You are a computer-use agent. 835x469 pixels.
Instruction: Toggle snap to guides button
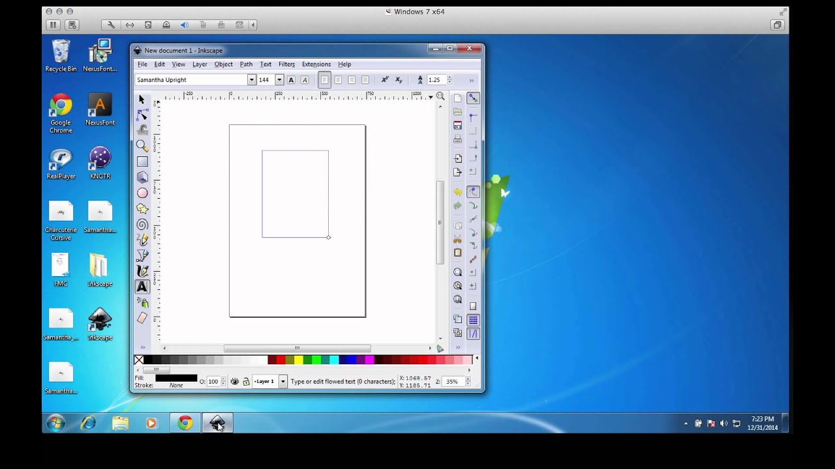tap(473, 334)
